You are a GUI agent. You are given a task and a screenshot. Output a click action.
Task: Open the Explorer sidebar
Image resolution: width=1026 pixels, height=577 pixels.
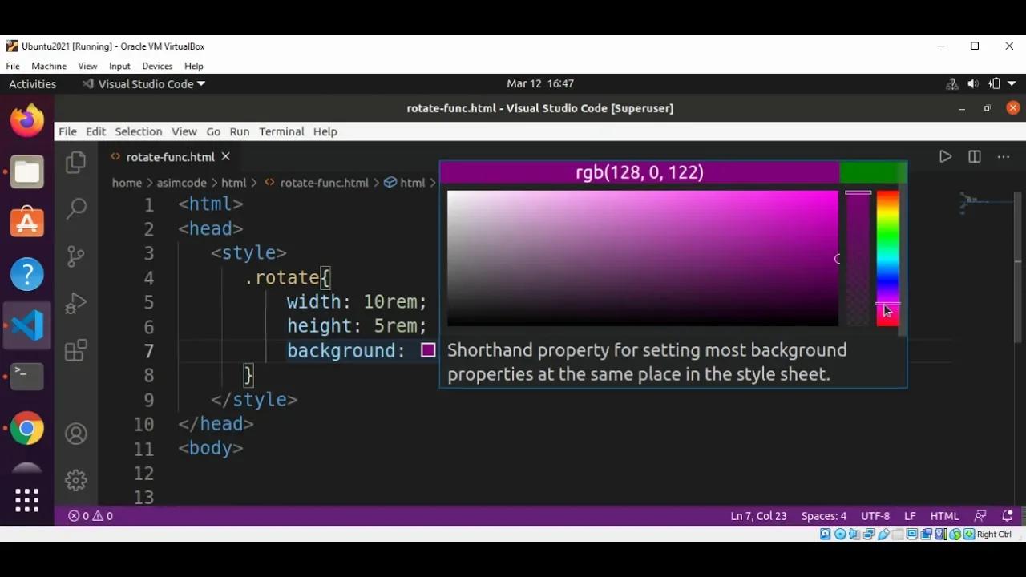(75, 161)
